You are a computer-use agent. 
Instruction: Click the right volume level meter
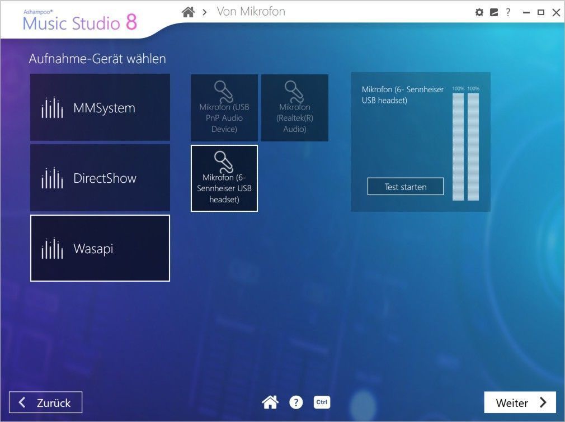pyautogui.click(x=473, y=146)
